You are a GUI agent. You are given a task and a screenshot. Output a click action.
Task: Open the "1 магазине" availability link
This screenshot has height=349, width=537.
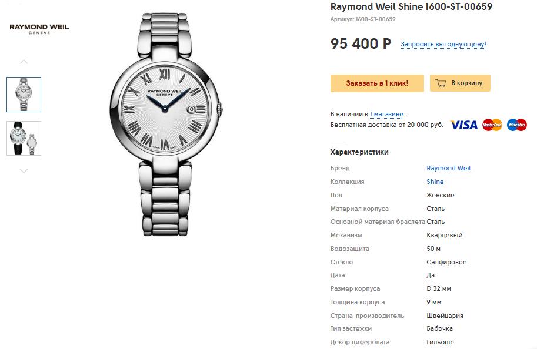(x=386, y=114)
